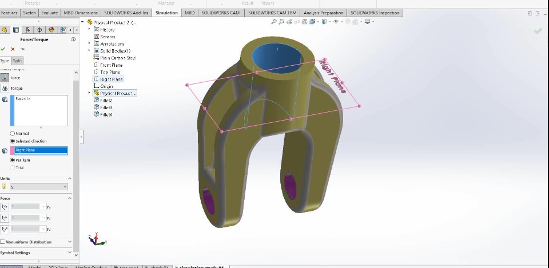Select the Total radio button
This screenshot has height=268, width=549.
13,167
